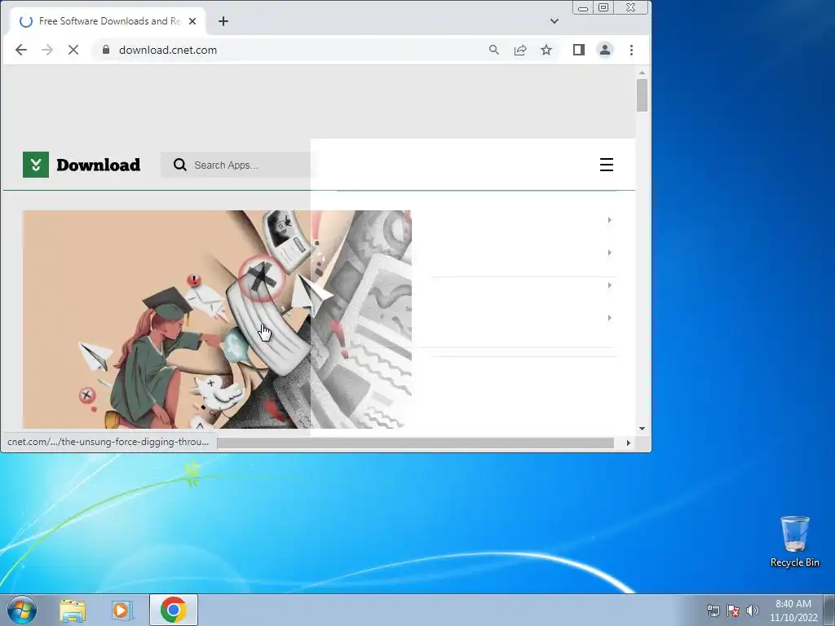This screenshot has height=626, width=835.
Task: Share this page using the share icon
Action: (519, 50)
